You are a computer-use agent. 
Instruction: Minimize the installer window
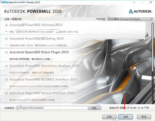[x=134, y=2]
